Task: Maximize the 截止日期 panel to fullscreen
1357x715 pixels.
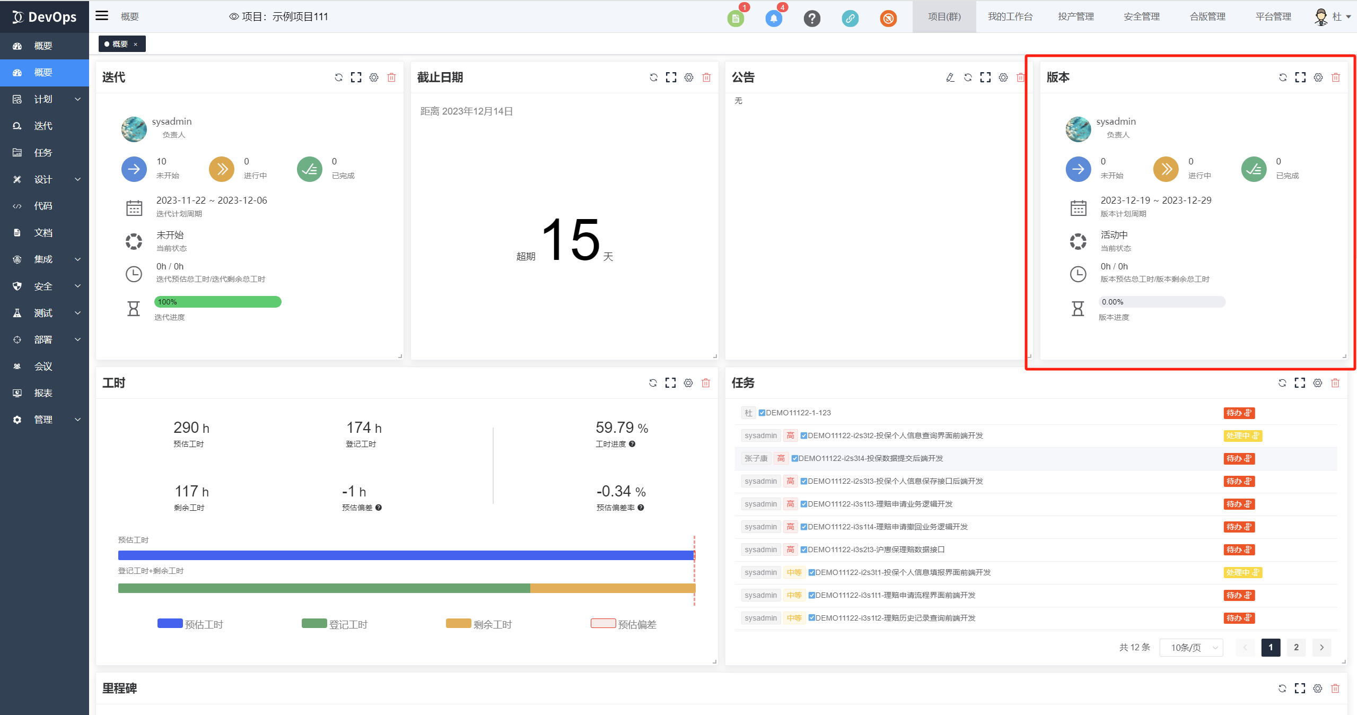Action: pyautogui.click(x=671, y=77)
